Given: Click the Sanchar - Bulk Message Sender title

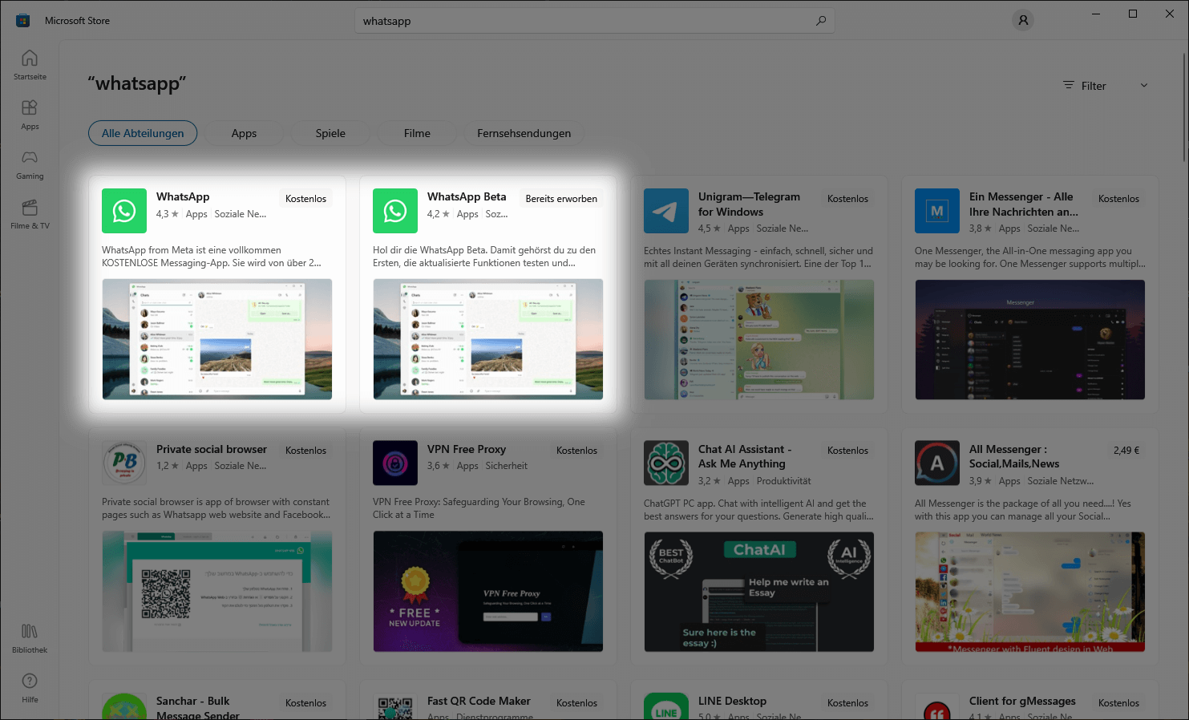Looking at the screenshot, I should 198,708.
